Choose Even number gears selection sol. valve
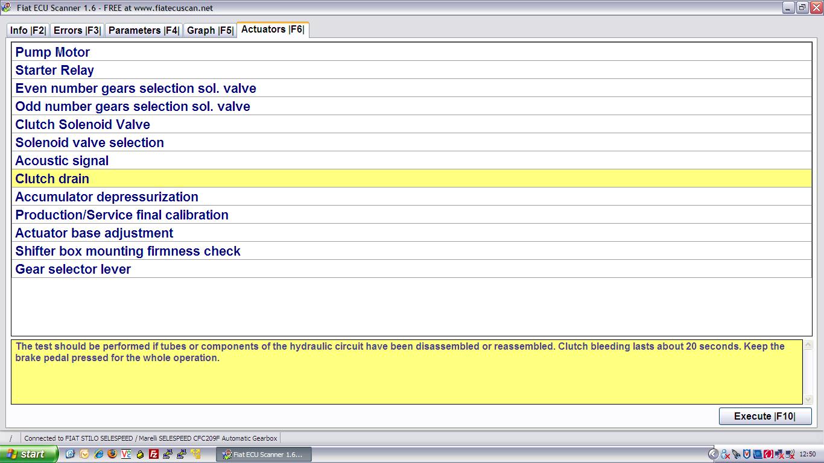Screen dimensions: 824x463 point(411,88)
